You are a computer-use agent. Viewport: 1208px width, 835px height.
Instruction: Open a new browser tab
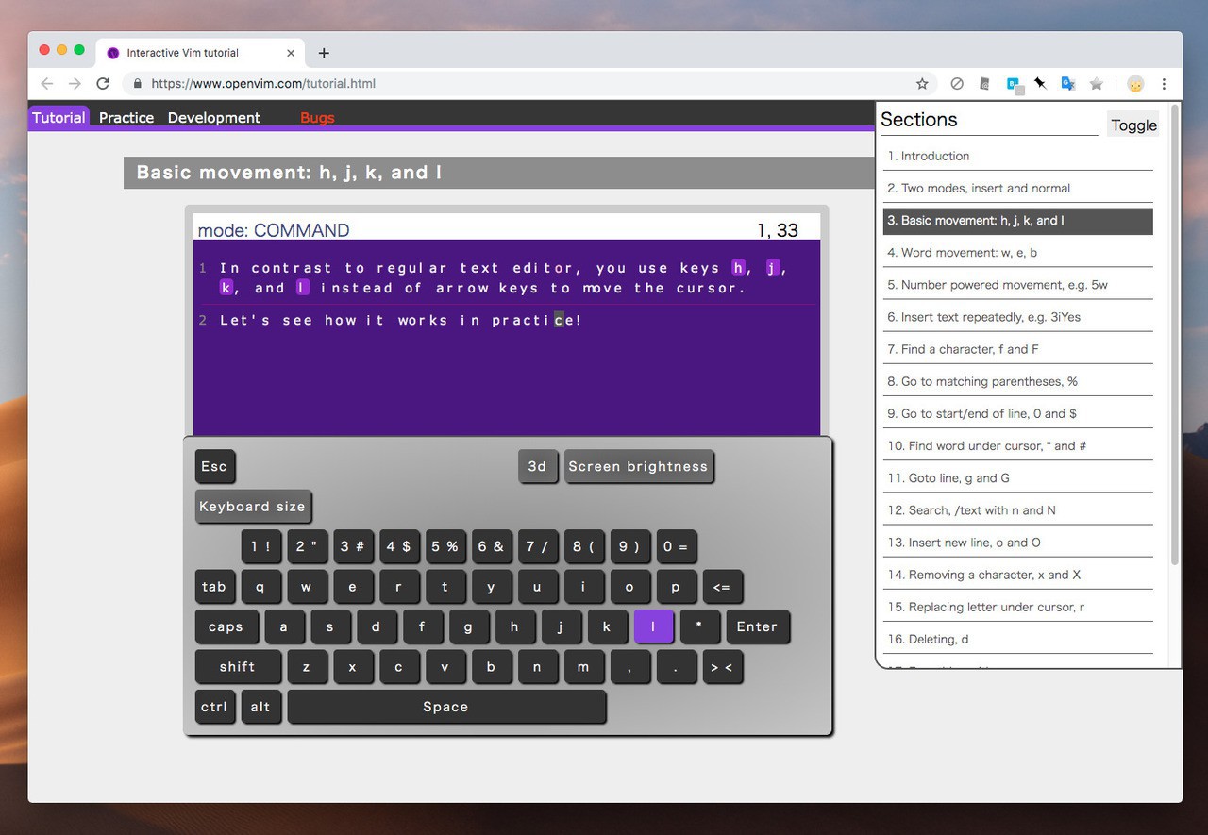[324, 53]
